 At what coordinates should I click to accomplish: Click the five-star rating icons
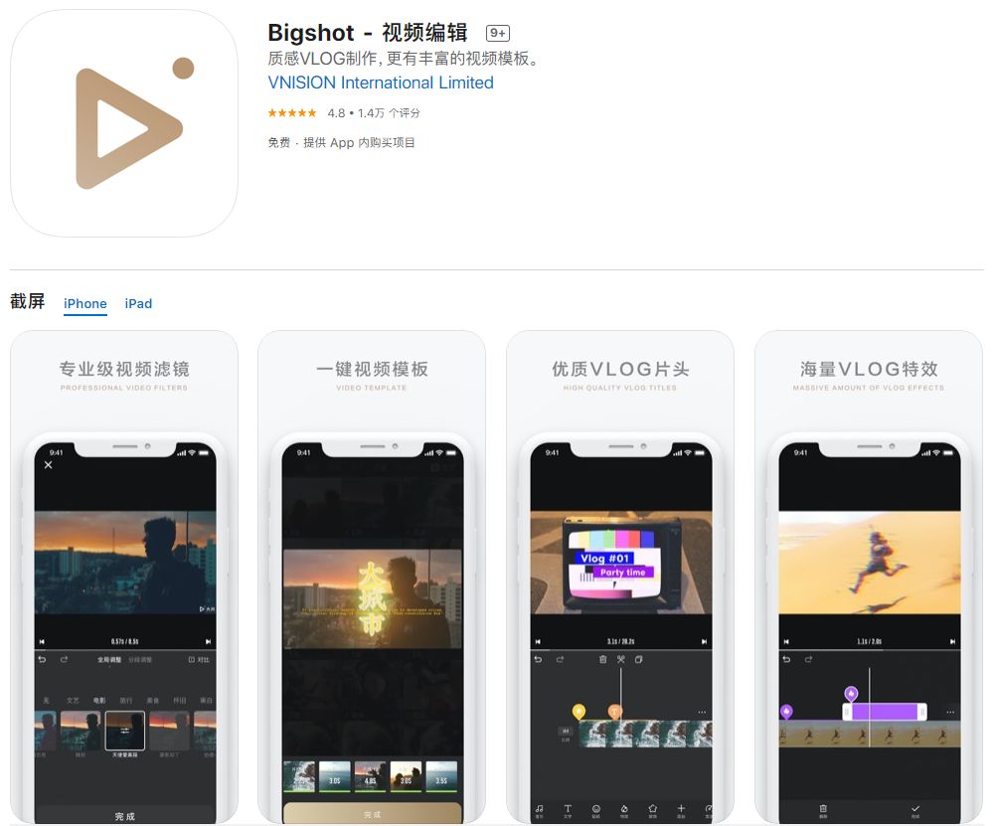click(x=292, y=113)
